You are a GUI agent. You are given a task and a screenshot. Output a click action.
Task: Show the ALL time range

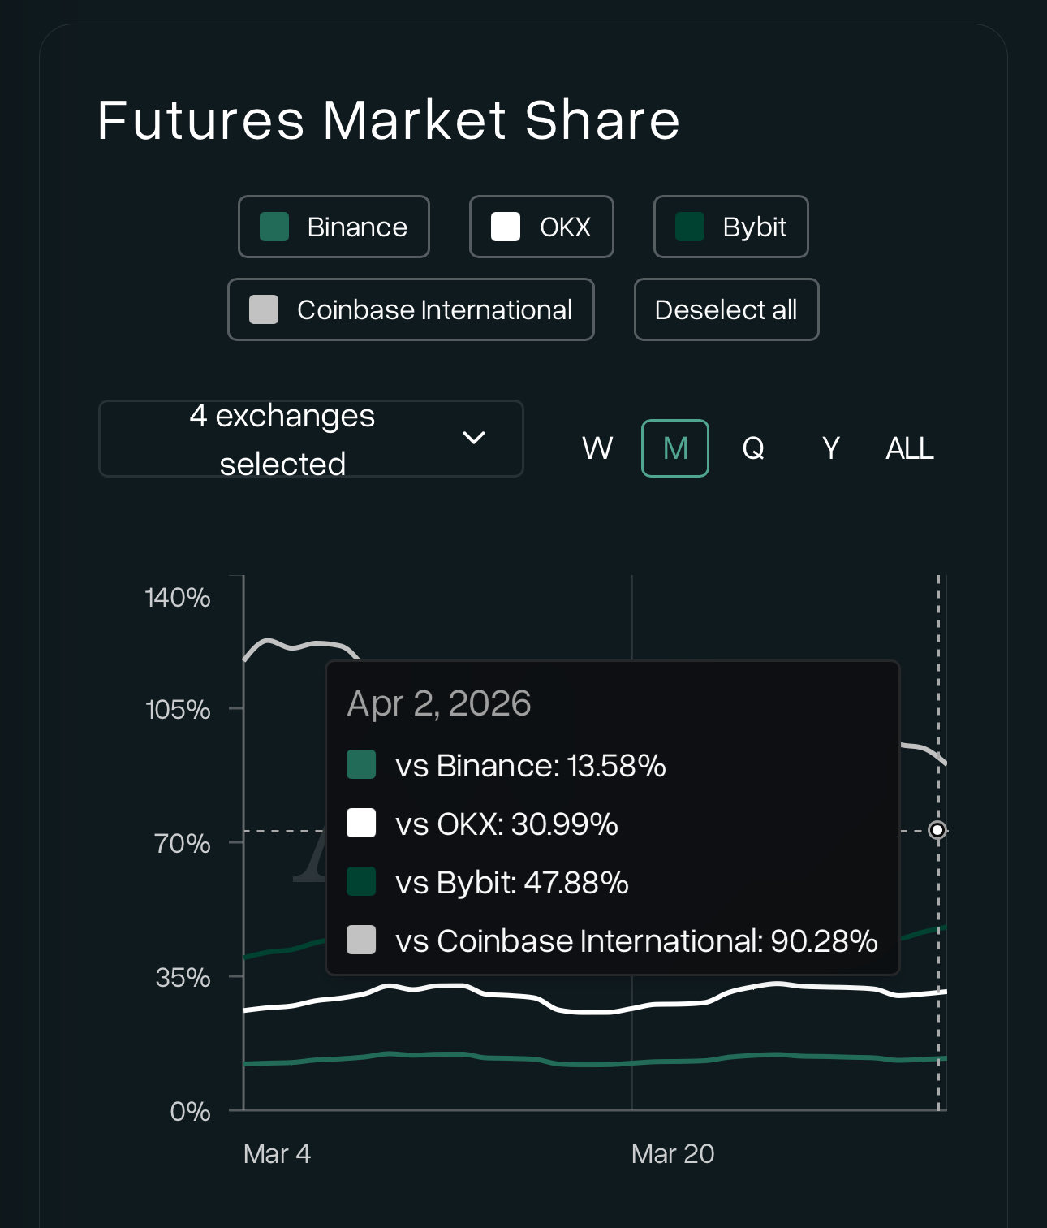pos(909,448)
